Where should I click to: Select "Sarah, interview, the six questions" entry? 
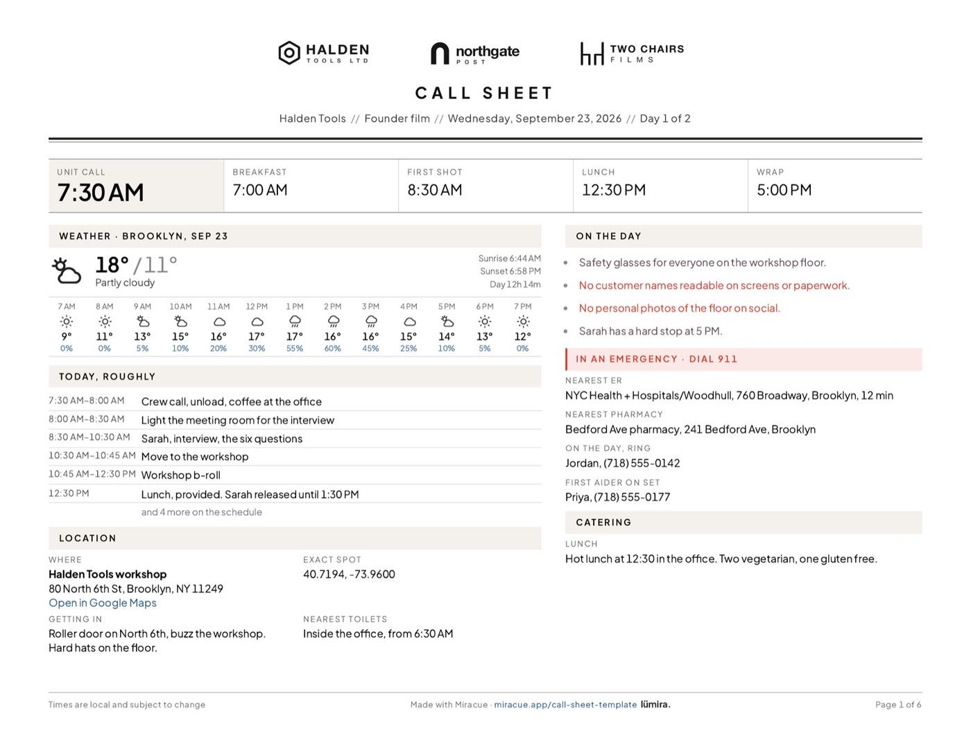tap(222, 439)
